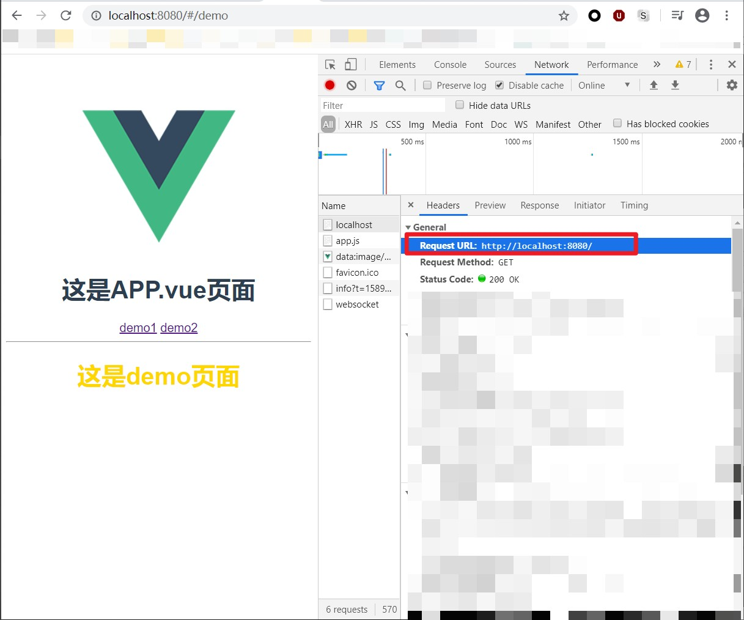The width and height of the screenshot is (744, 620).
Task: Enable the Preserve log checkbox
Action: (427, 85)
